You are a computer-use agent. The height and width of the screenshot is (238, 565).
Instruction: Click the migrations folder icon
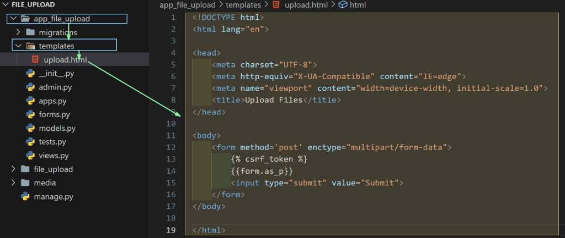click(30, 32)
